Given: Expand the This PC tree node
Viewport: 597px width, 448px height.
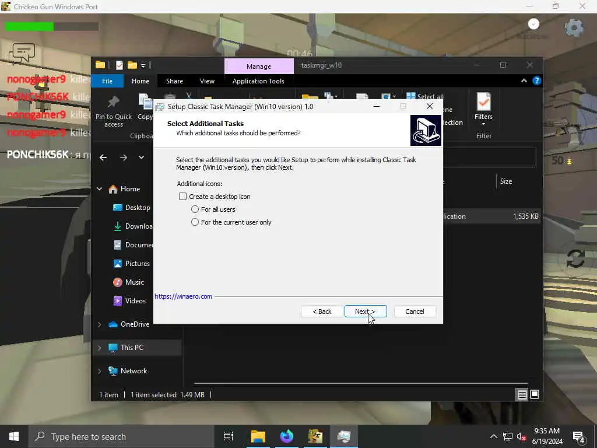Looking at the screenshot, I should (x=99, y=348).
